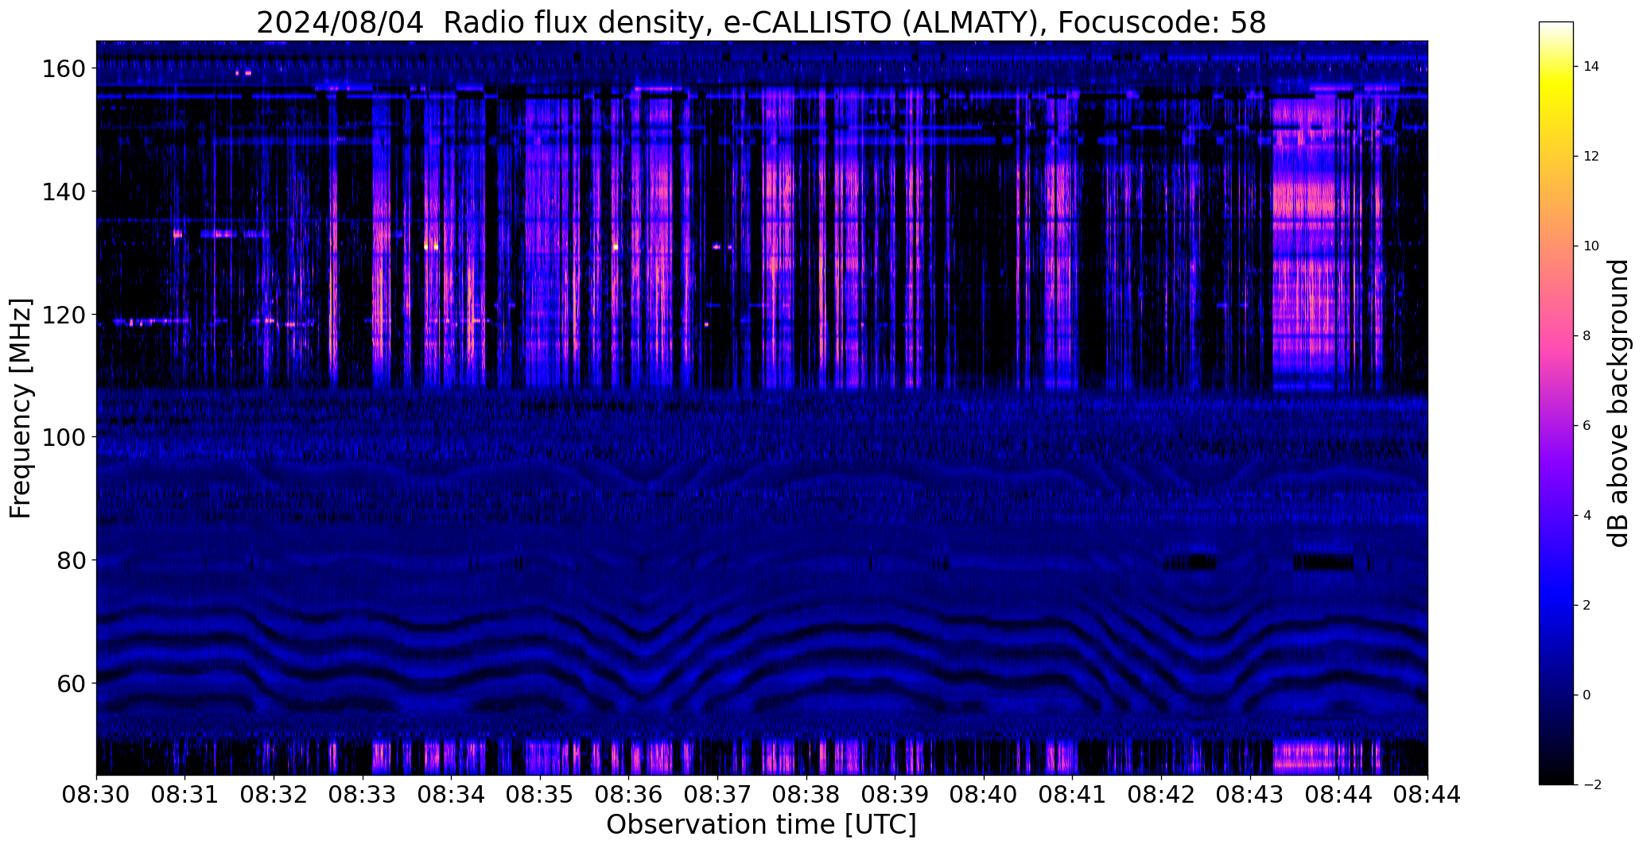1643x848 pixels.
Task: Click the 08:42 time tick label
Action: (x=1161, y=795)
